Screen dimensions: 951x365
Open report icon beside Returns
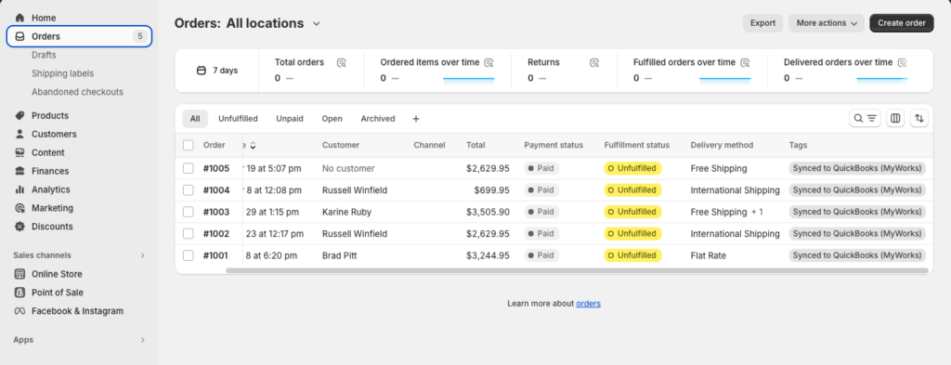pos(594,62)
